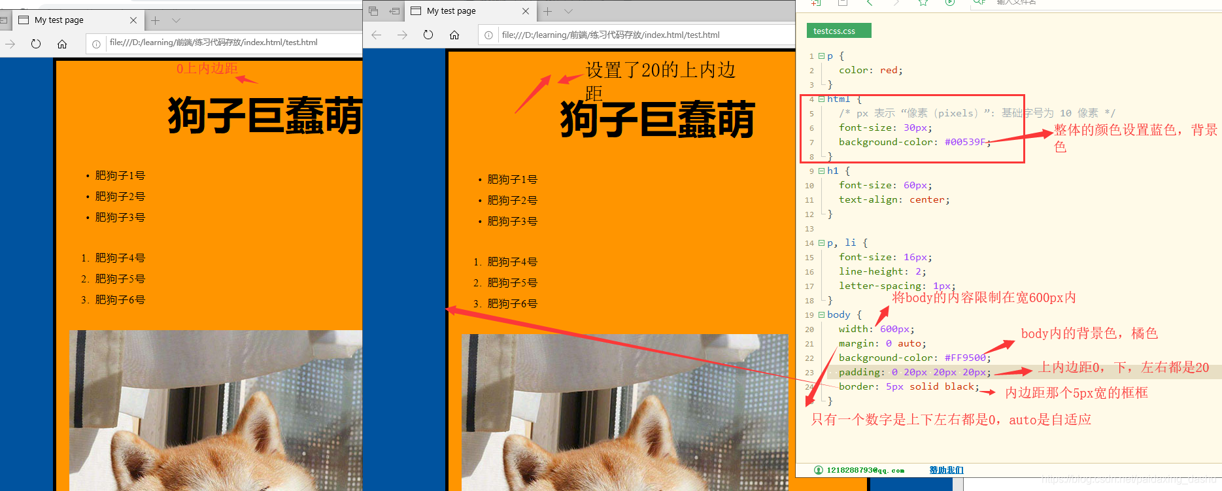Viewport: 1222px width, 491px height.
Task: Expand tab previews chevron in left browser
Action: [176, 20]
